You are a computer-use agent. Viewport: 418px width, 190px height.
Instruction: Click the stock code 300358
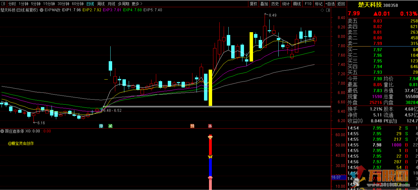[391, 5]
